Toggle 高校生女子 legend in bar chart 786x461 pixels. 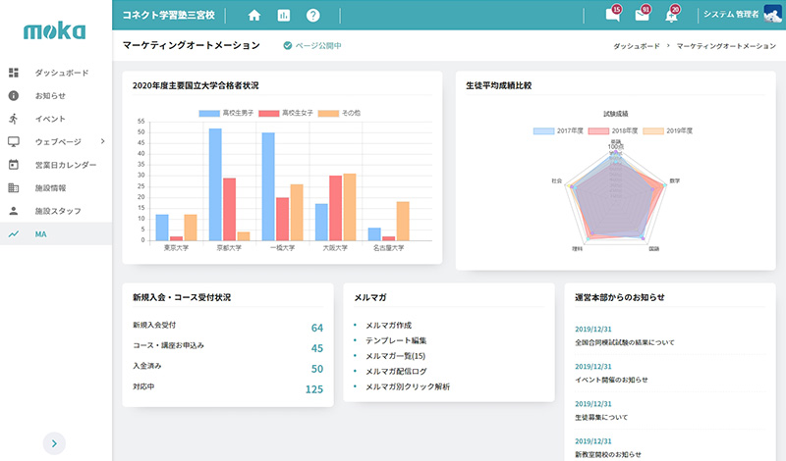click(294, 114)
